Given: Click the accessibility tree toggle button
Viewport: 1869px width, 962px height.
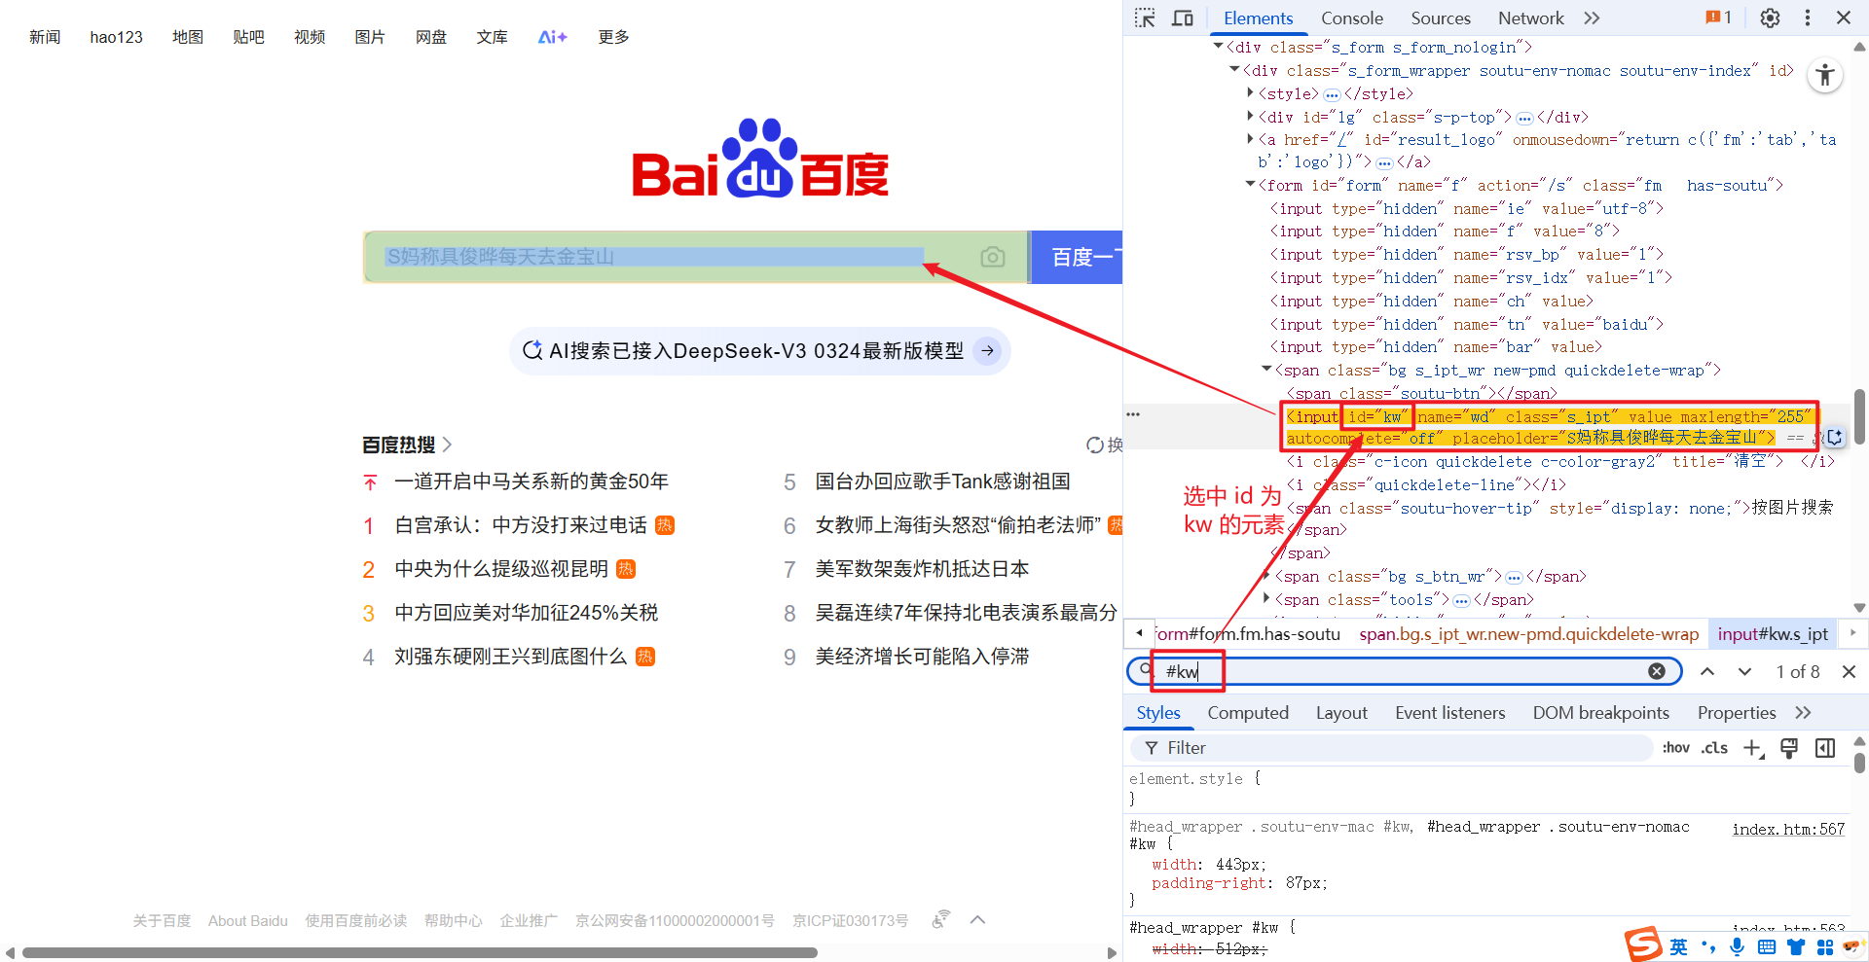Looking at the screenshot, I should coord(1825,75).
